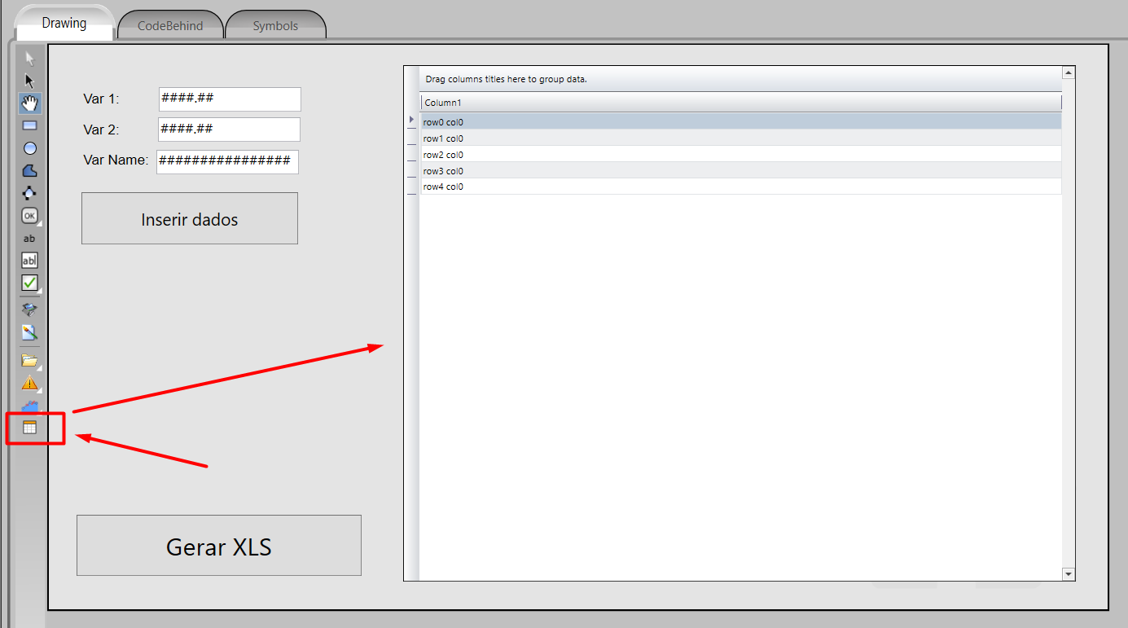Switch to the CodeBehind tab

pyautogui.click(x=170, y=26)
